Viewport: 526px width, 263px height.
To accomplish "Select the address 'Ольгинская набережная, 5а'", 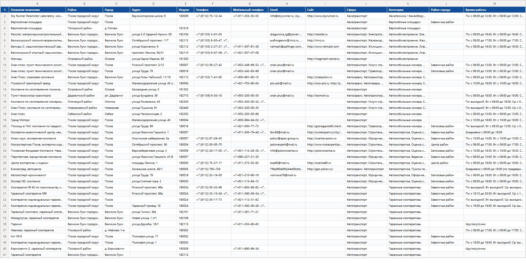I will click(x=153, y=138).
